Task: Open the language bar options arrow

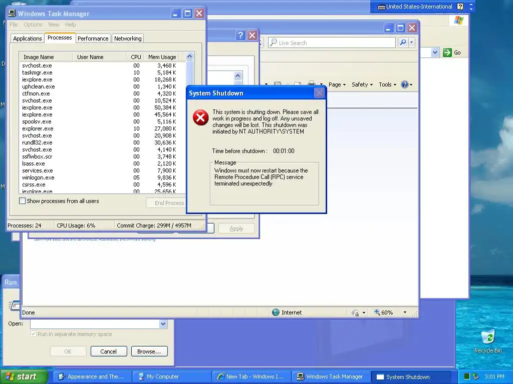Action: (471, 8)
